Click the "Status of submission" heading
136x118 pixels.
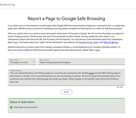22,102
